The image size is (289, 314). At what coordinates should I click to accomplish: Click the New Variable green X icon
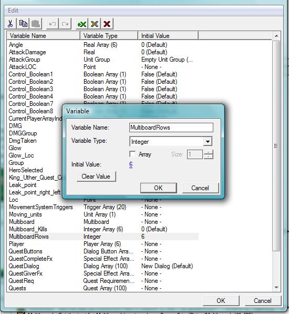[82, 24]
